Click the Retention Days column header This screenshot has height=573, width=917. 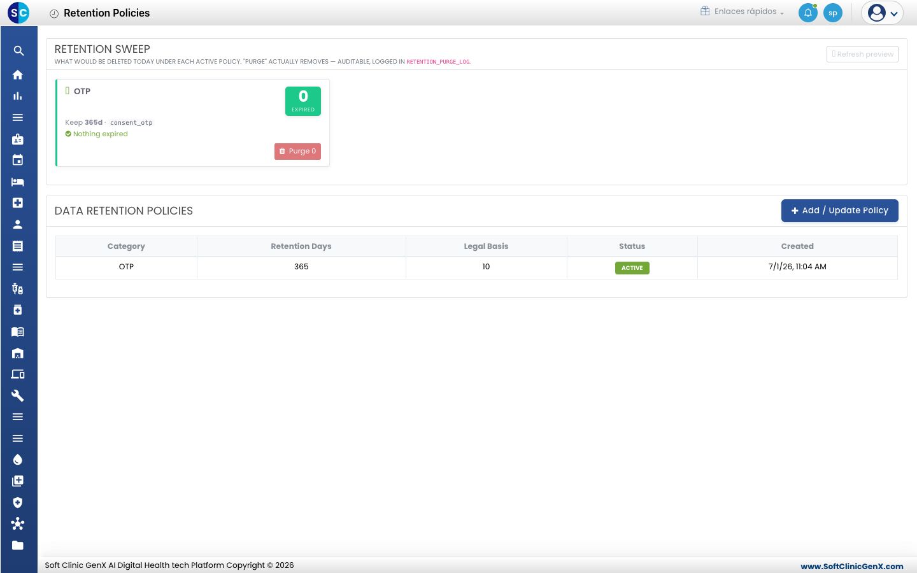point(301,246)
